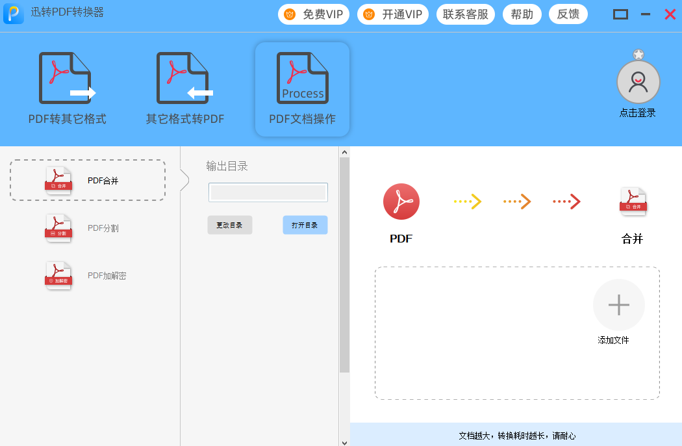Click the vertical scrollbar thumb
The image size is (682, 446).
(344, 265)
